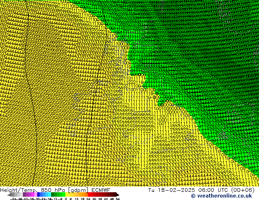The image size is (259, 200).
Task: Click the 54 value on legend scale
Action: (118, 199)
